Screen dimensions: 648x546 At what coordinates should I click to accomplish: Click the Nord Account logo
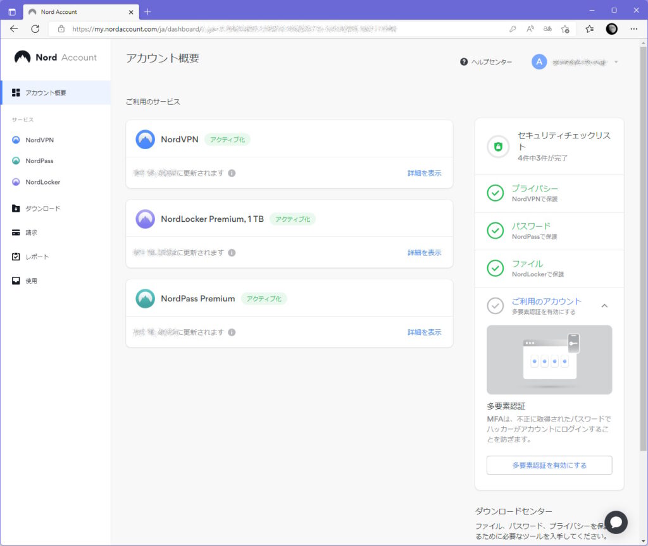[x=56, y=58]
